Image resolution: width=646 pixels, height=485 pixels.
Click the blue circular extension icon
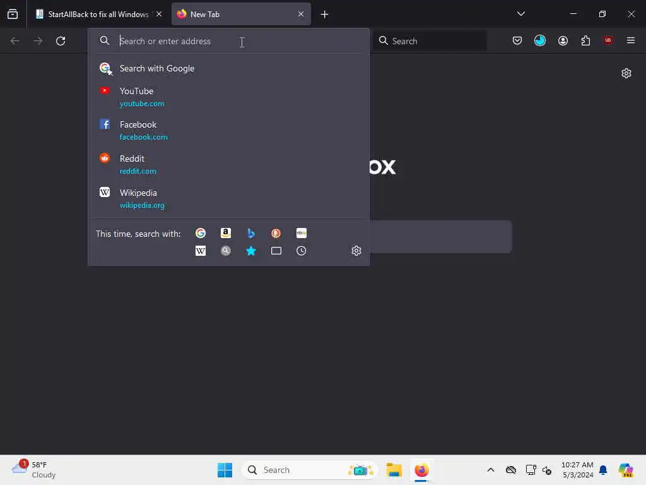pos(540,40)
